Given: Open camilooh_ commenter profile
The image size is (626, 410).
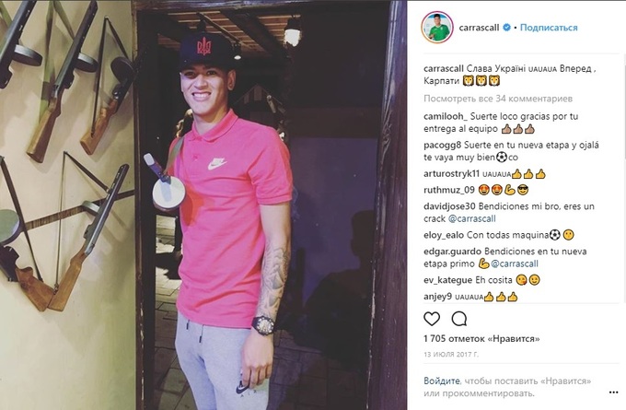Looking at the screenshot, I should [446, 116].
